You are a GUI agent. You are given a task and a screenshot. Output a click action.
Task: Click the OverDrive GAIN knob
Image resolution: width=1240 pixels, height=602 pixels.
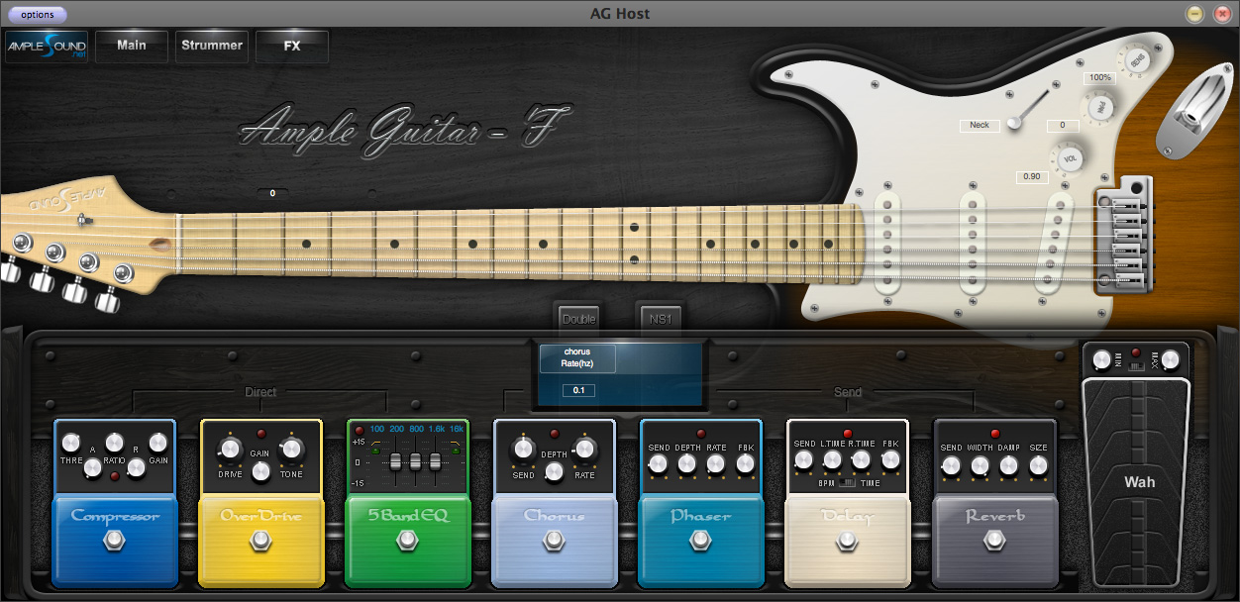[x=260, y=471]
